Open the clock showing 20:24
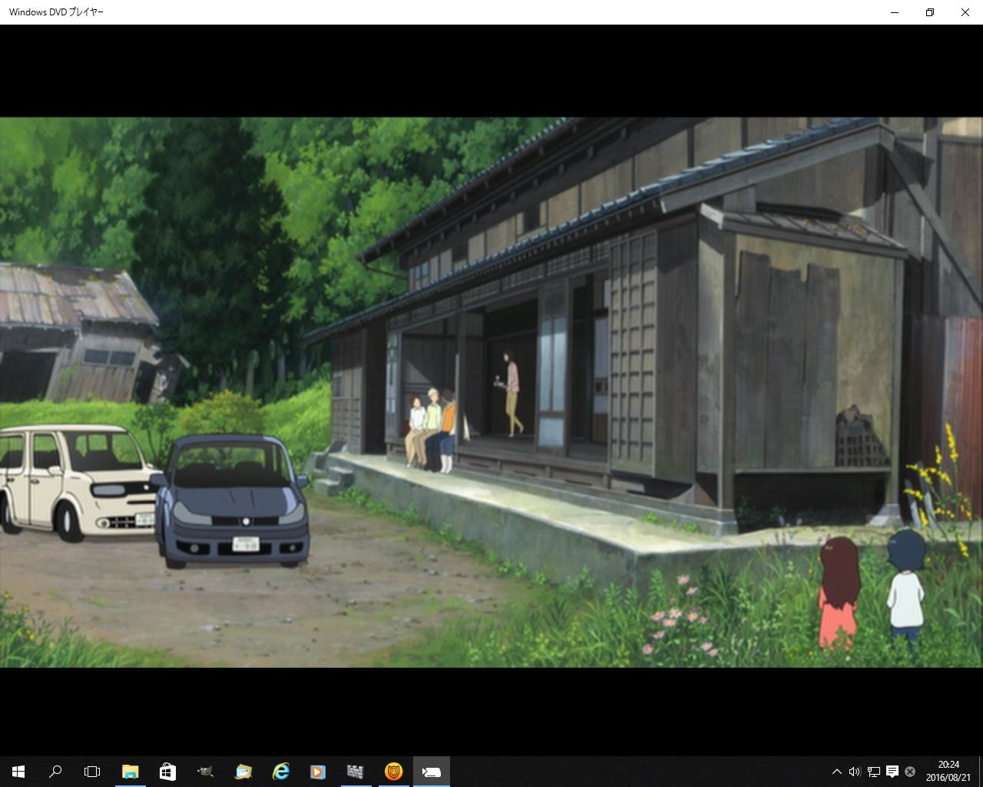983x787 pixels. point(948,772)
